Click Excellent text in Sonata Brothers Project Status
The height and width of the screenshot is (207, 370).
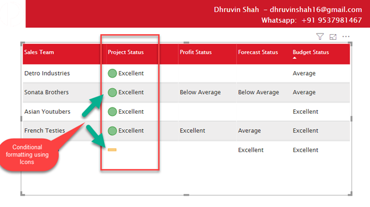point(131,92)
